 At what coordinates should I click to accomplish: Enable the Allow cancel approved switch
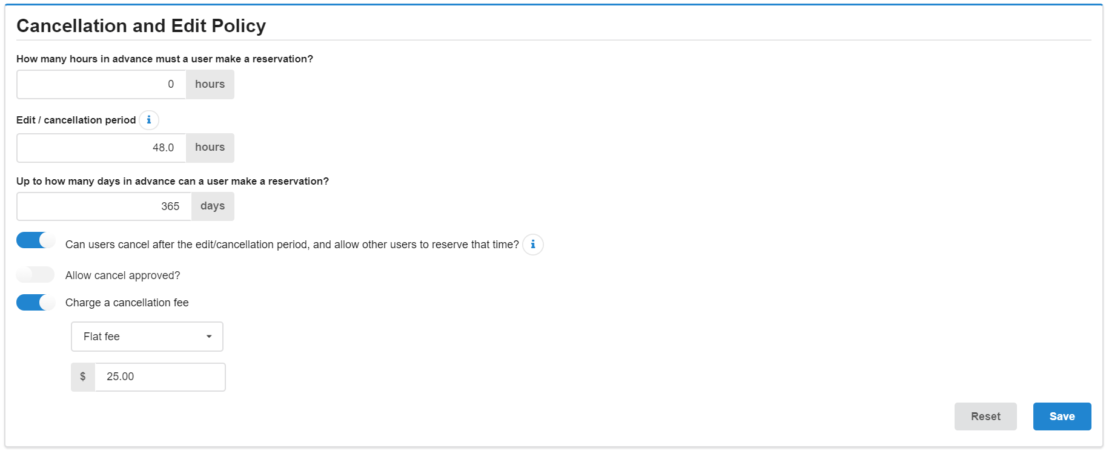click(36, 275)
